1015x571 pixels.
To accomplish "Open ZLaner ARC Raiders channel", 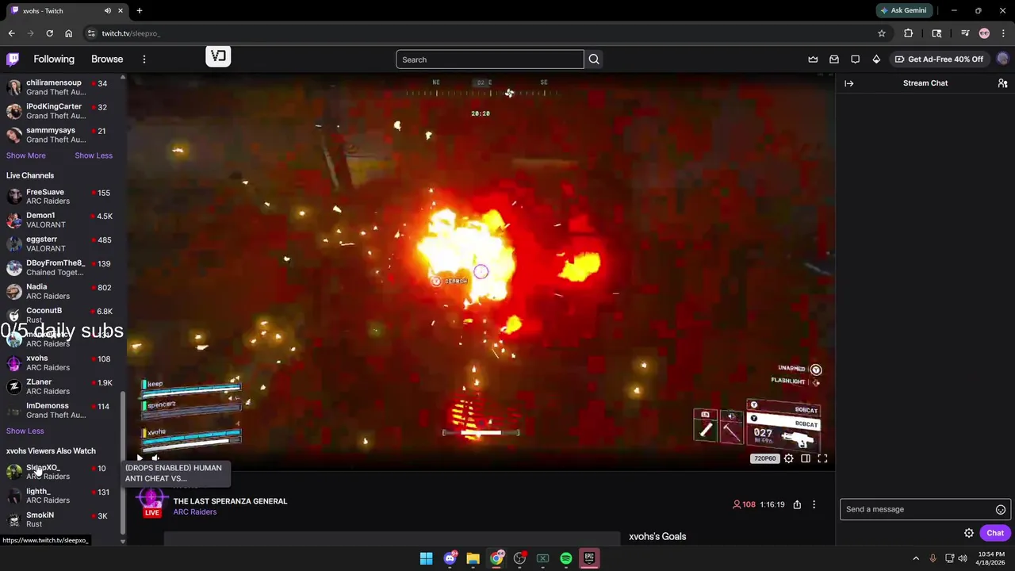I will tap(62, 387).
